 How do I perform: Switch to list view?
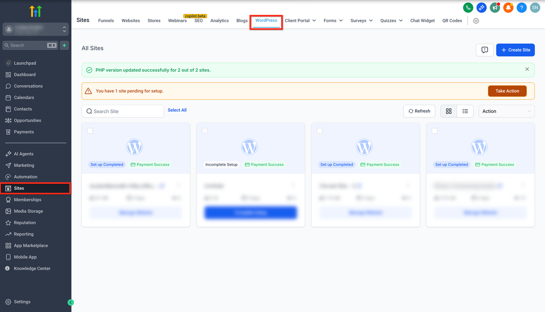click(x=465, y=111)
